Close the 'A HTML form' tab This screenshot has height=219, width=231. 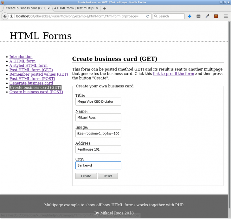point(97,8)
